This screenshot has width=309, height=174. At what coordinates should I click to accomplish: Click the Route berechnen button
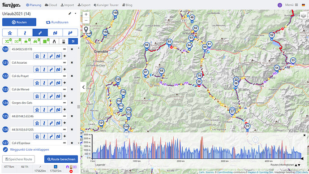pyautogui.click(x=61, y=159)
